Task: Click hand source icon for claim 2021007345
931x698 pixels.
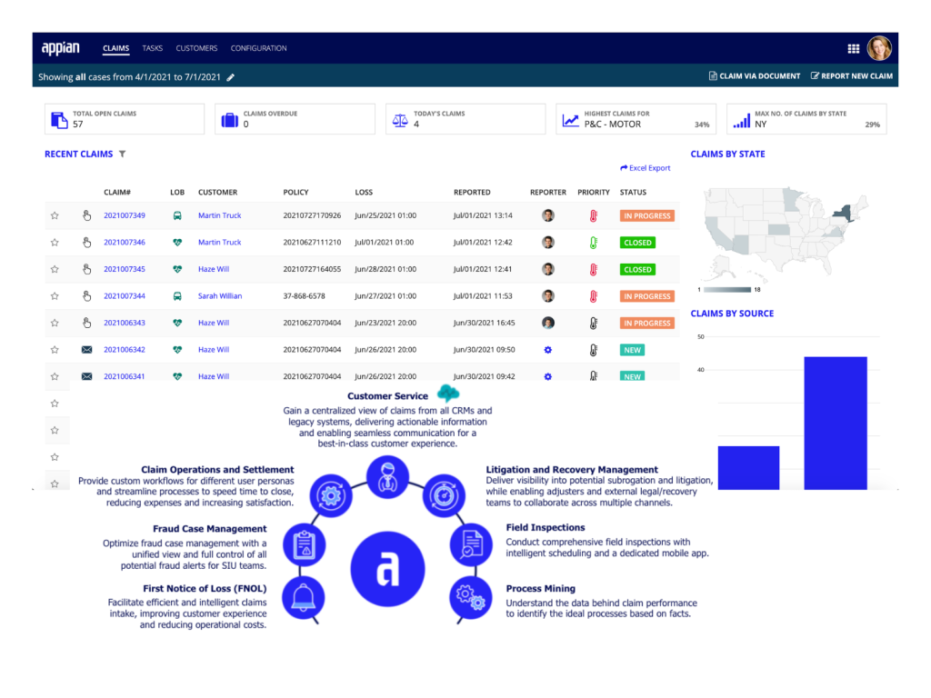Action: (x=86, y=269)
